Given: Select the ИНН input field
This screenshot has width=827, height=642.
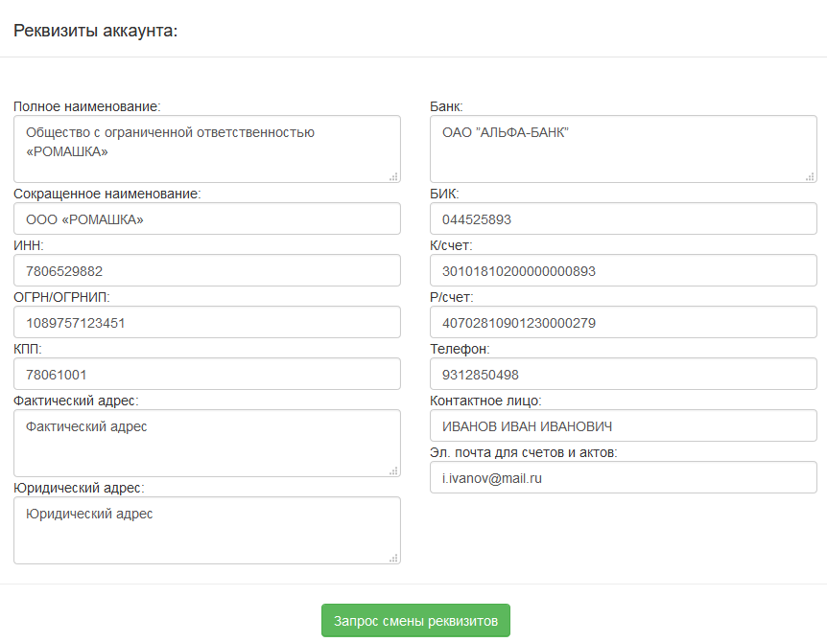Looking at the screenshot, I should click(206, 270).
